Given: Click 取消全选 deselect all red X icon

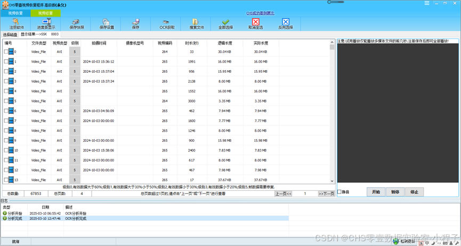Looking at the screenshot, I should click(x=256, y=22).
